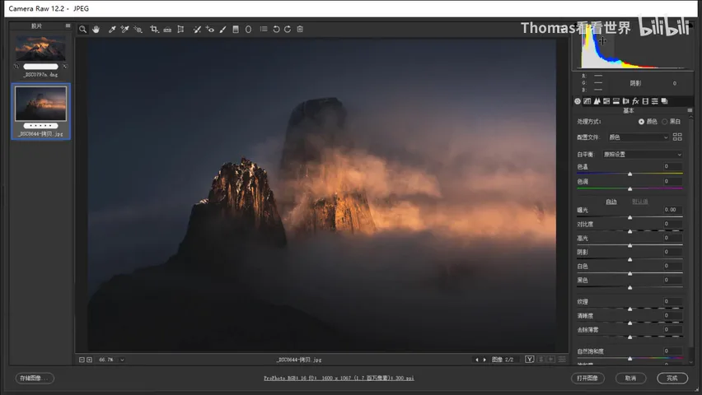
Task: Open the 白平衡 white balance dropdown
Action: (643, 155)
